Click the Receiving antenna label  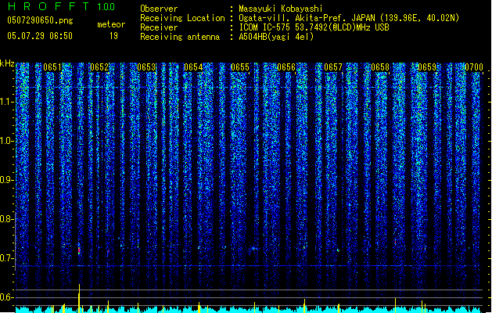pyautogui.click(x=180, y=37)
